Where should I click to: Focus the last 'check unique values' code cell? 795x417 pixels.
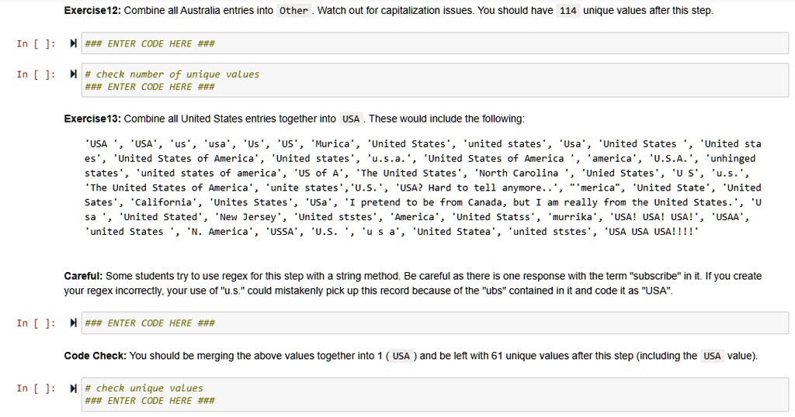coord(435,394)
